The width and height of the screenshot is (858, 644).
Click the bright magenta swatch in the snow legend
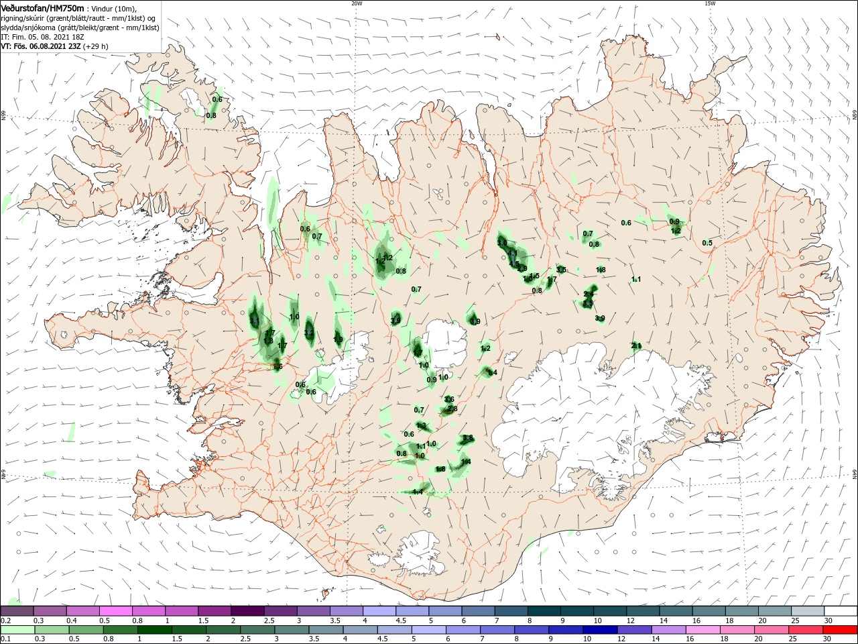[116, 611]
